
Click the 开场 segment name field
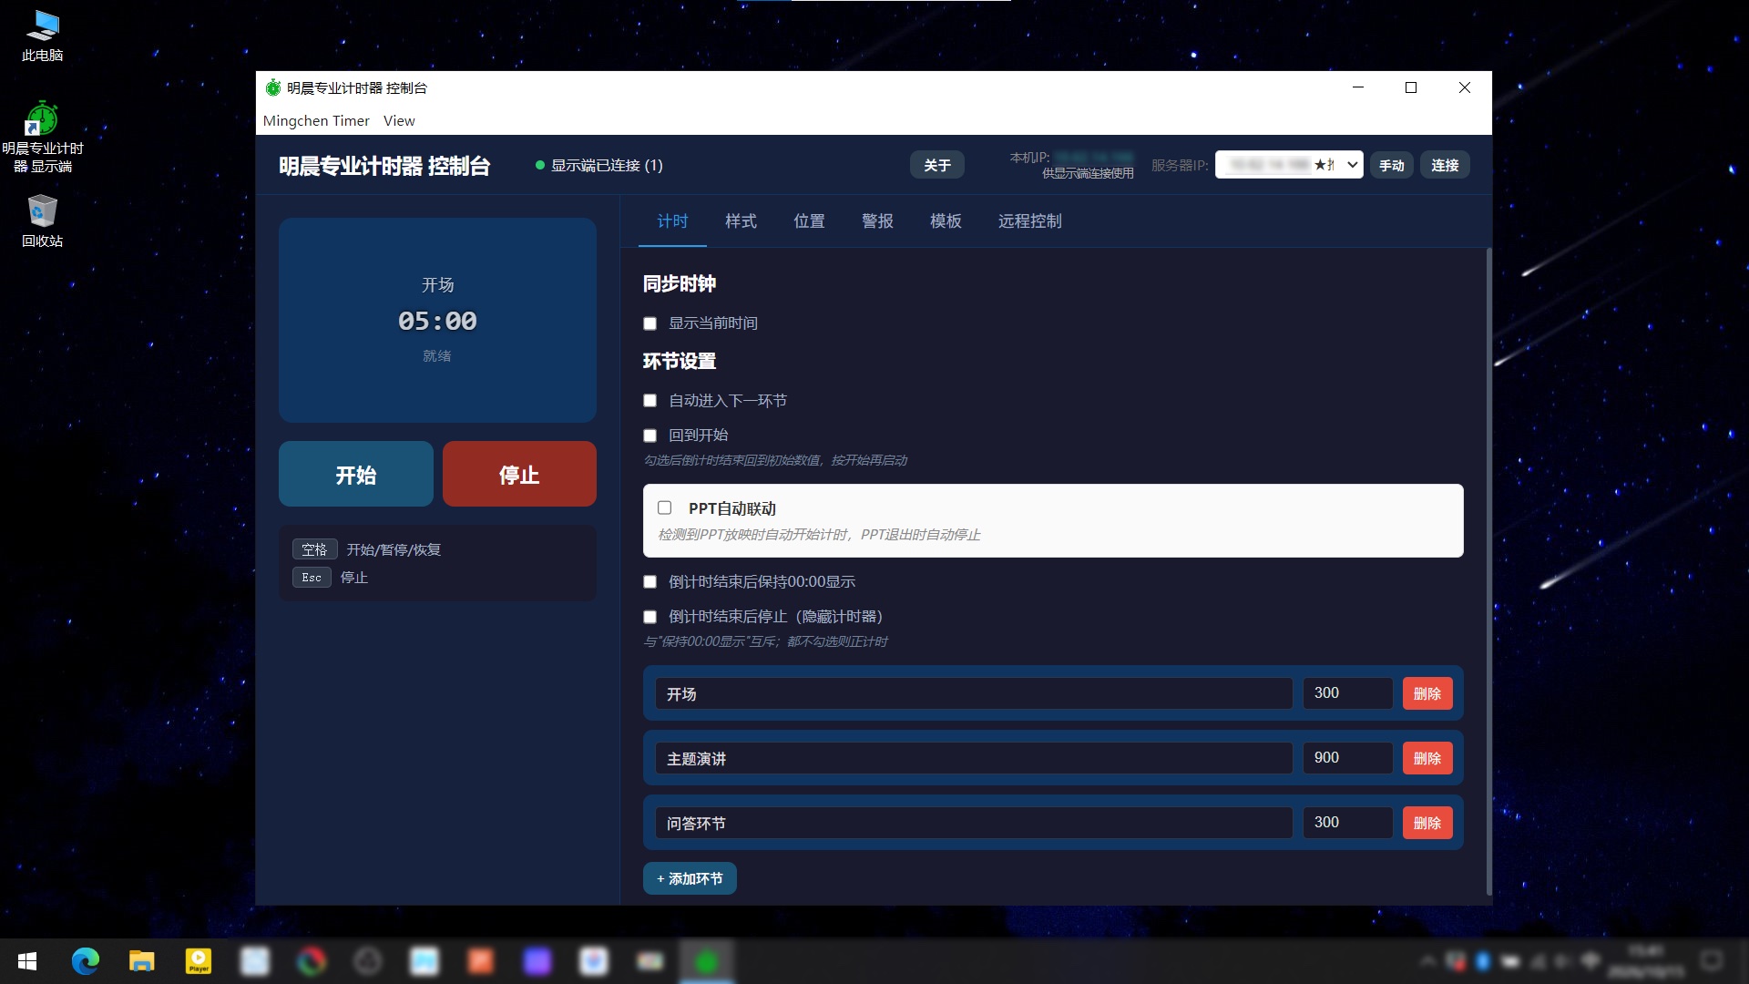click(x=974, y=693)
